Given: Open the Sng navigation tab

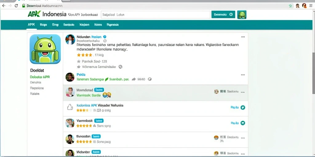Looking at the screenshot, I should pos(55,25).
